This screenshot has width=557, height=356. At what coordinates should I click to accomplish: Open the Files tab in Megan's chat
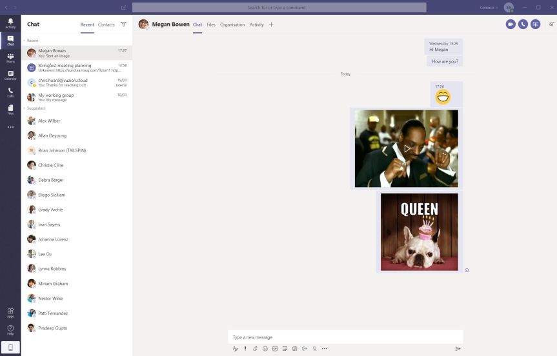pyautogui.click(x=211, y=25)
